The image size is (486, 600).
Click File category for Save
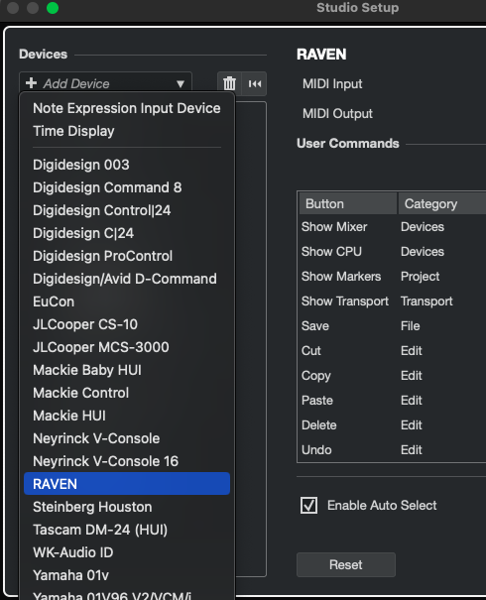point(410,326)
